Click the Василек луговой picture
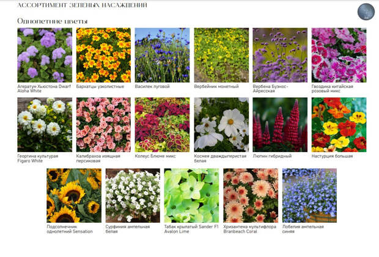Image resolution: width=379 pixels, height=257 pixels. (162, 55)
